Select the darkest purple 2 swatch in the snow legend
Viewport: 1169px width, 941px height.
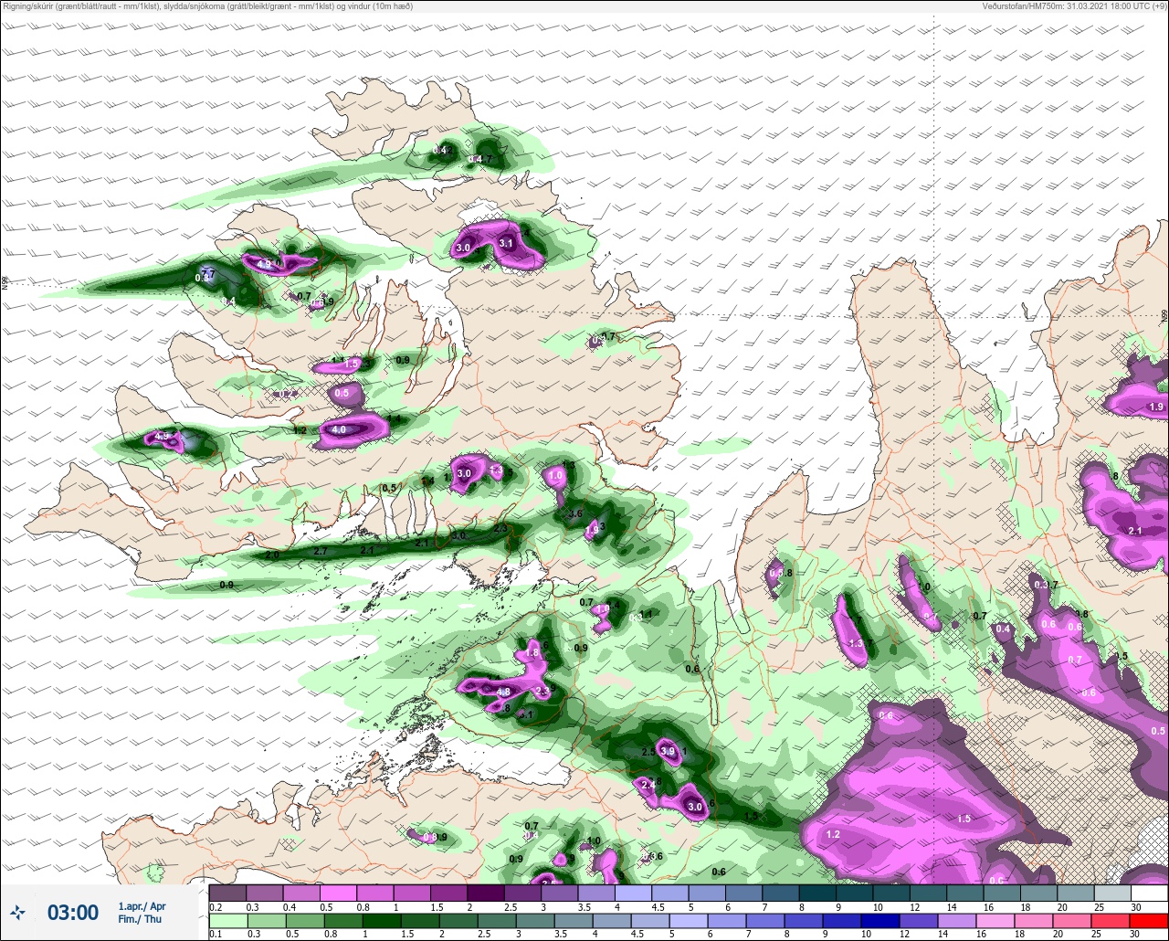point(485,893)
